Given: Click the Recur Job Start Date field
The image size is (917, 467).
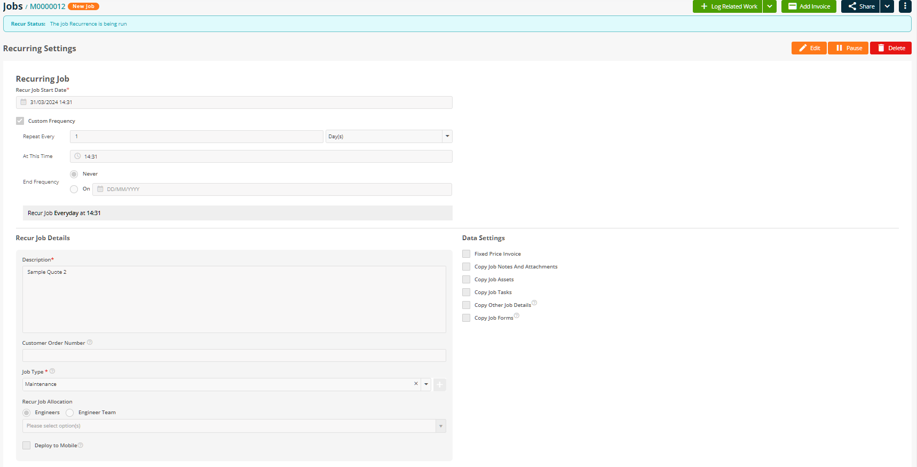Looking at the screenshot, I should click(234, 102).
